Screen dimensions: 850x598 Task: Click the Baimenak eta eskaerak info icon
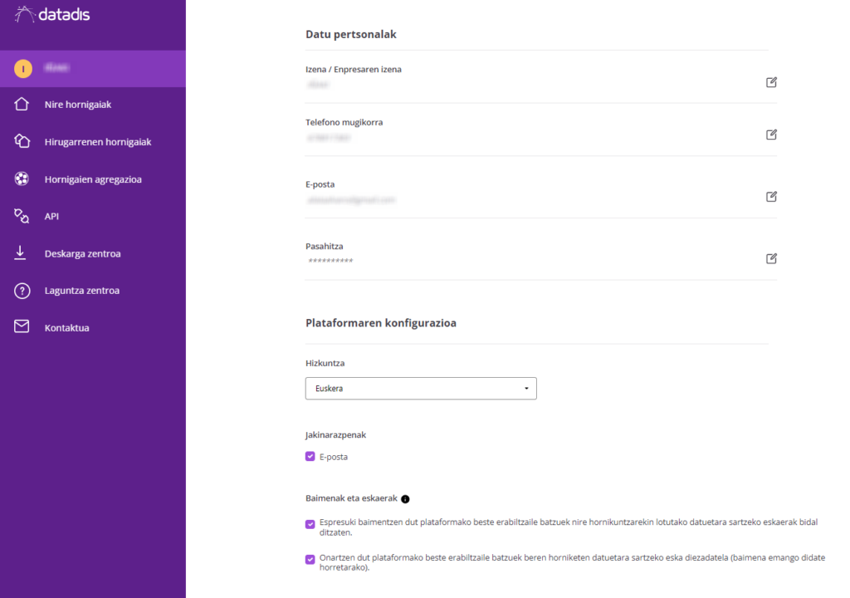[405, 499]
